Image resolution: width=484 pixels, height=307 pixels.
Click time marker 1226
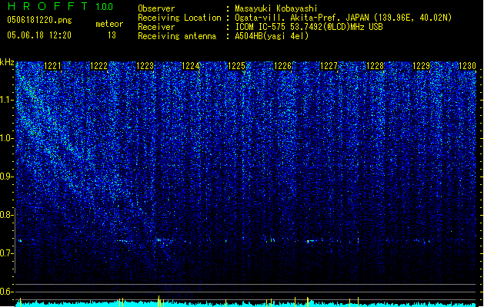click(283, 66)
